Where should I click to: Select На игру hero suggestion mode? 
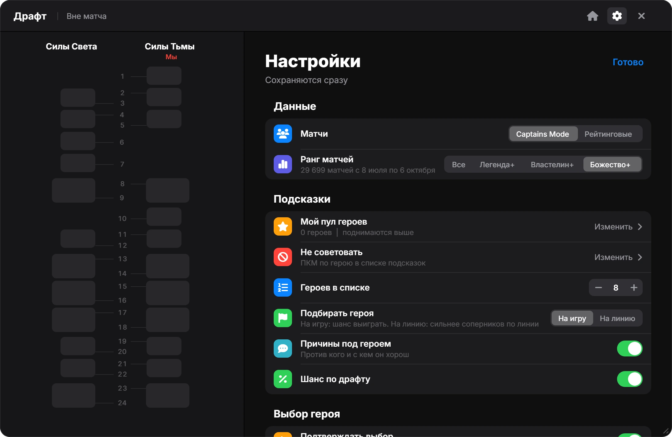[x=572, y=318]
